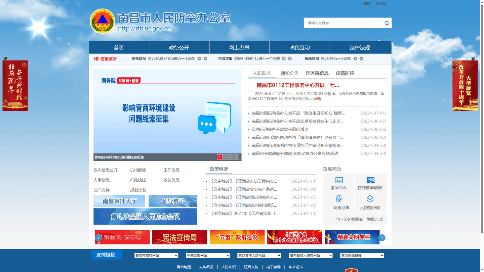Play the 预先警报 alarm sound
The height and width of the screenshot is (272, 484).
(199, 58)
